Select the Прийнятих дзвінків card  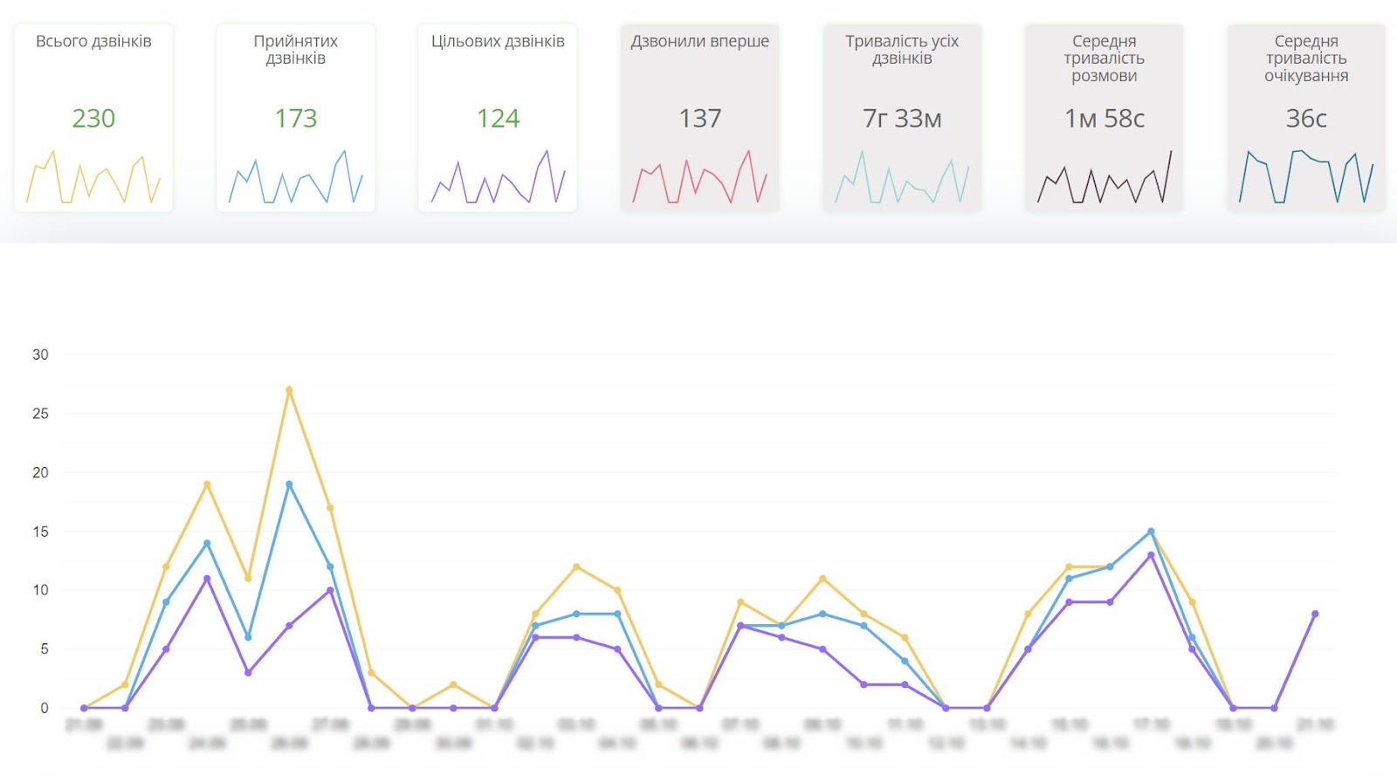tap(296, 118)
